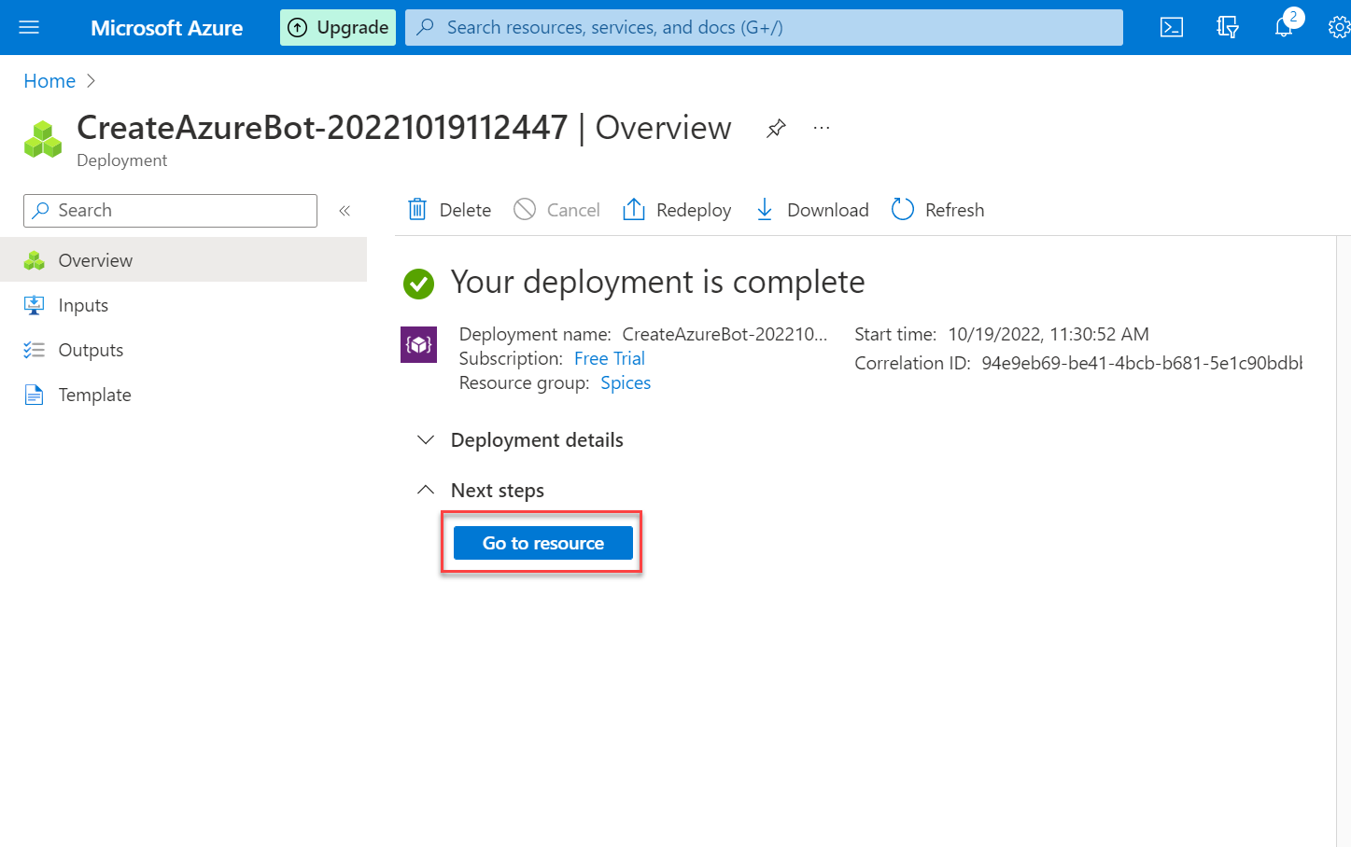Click the vertical scrollbar on the right
Screen dimensions: 1351x847
tap(1344, 541)
